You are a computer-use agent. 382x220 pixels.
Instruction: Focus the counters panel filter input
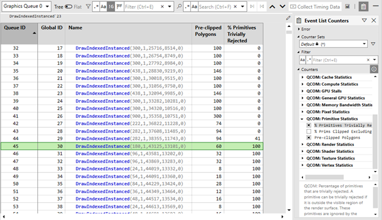tap(339, 60)
